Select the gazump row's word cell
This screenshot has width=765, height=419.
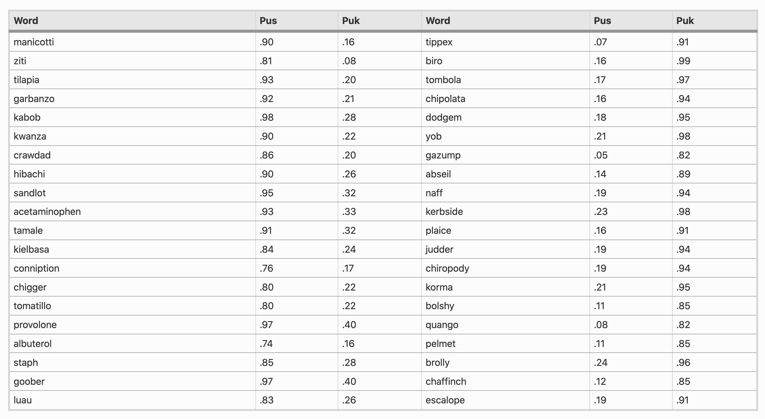point(443,155)
